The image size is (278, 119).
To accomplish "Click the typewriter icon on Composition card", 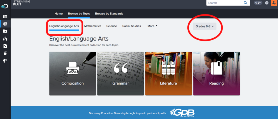I will (73, 68).
